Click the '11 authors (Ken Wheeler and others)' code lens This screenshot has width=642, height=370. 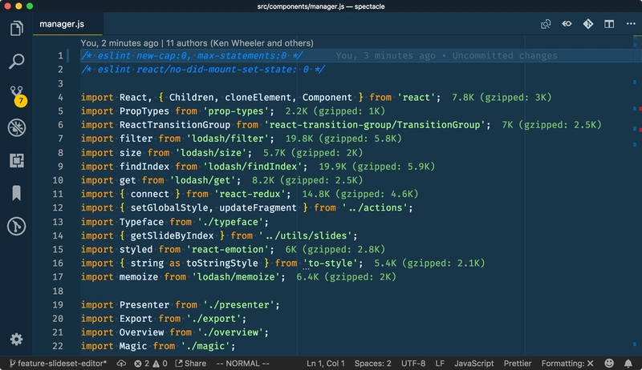point(239,43)
